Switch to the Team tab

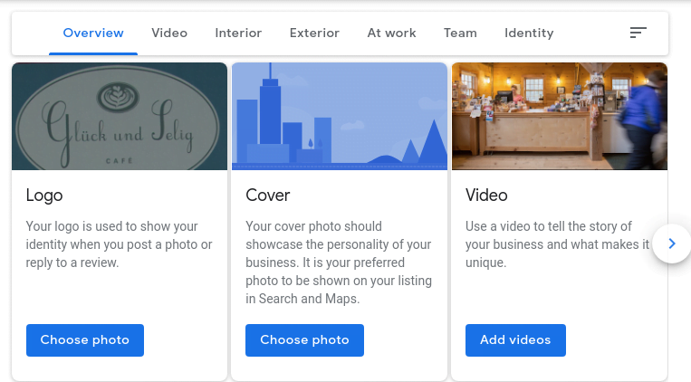(460, 33)
